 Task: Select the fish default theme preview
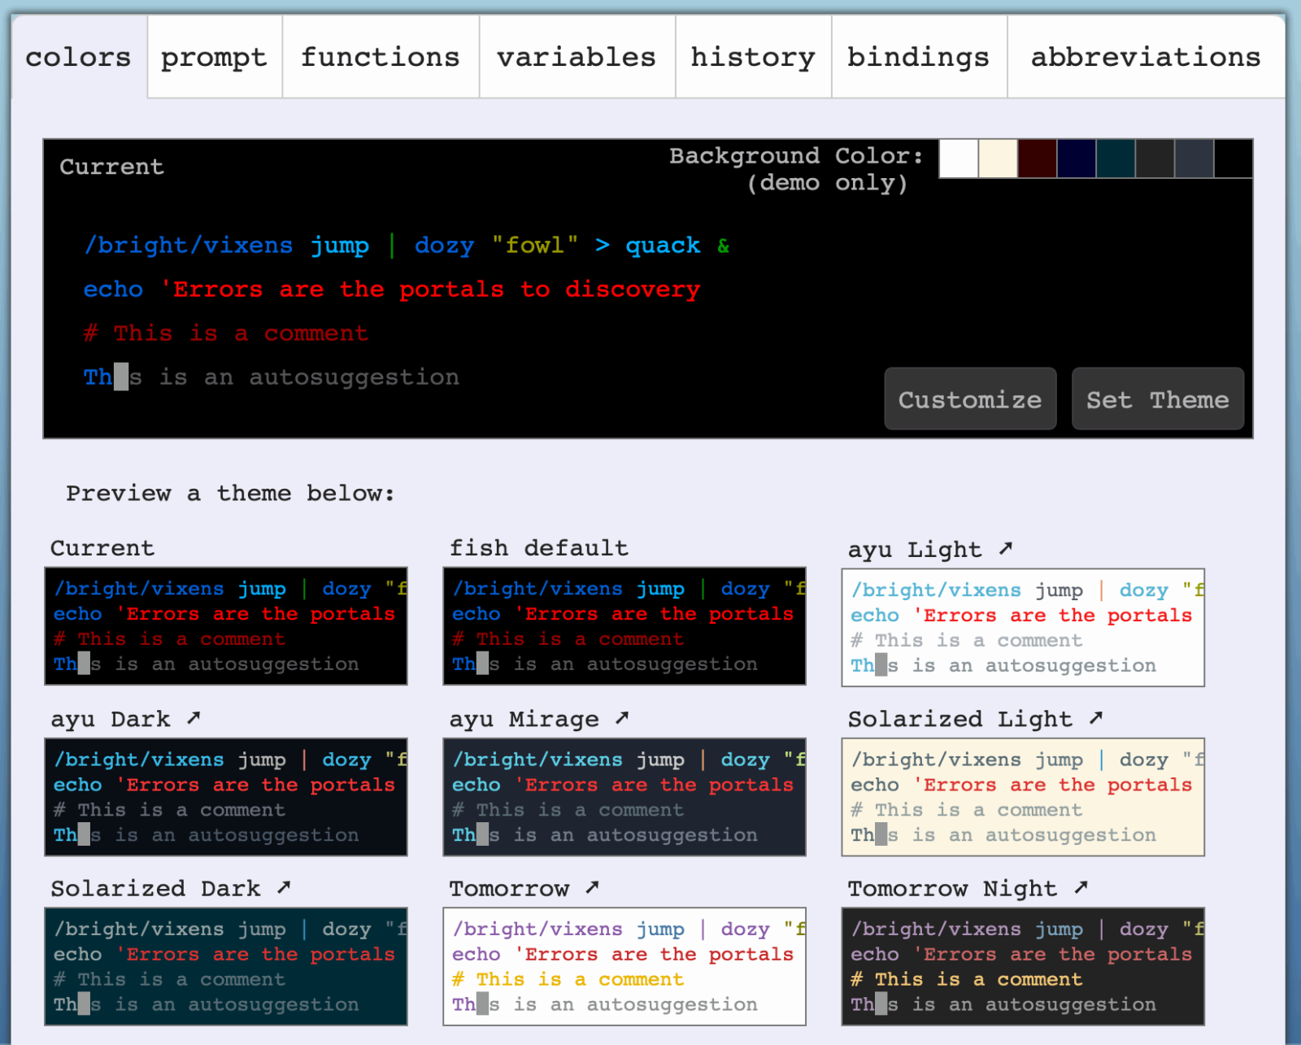(x=624, y=627)
